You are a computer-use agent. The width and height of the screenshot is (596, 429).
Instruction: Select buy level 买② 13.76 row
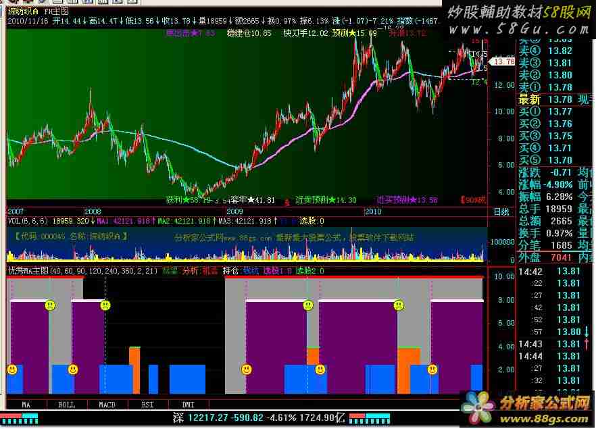coord(546,124)
